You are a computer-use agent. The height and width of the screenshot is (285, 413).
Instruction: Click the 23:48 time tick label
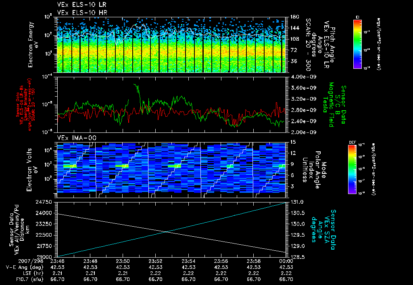click(x=90, y=261)
